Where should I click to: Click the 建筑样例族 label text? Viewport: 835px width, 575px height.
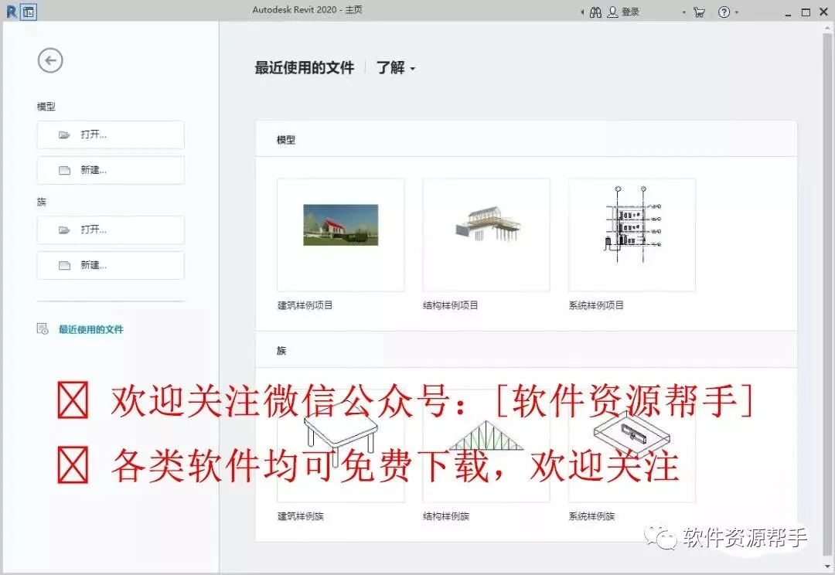coord(300,516)
